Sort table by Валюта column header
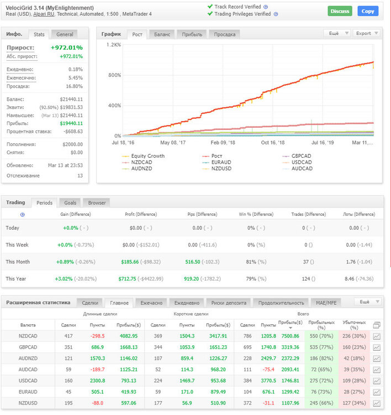The image size is (391, 415). tap(28, 325)
